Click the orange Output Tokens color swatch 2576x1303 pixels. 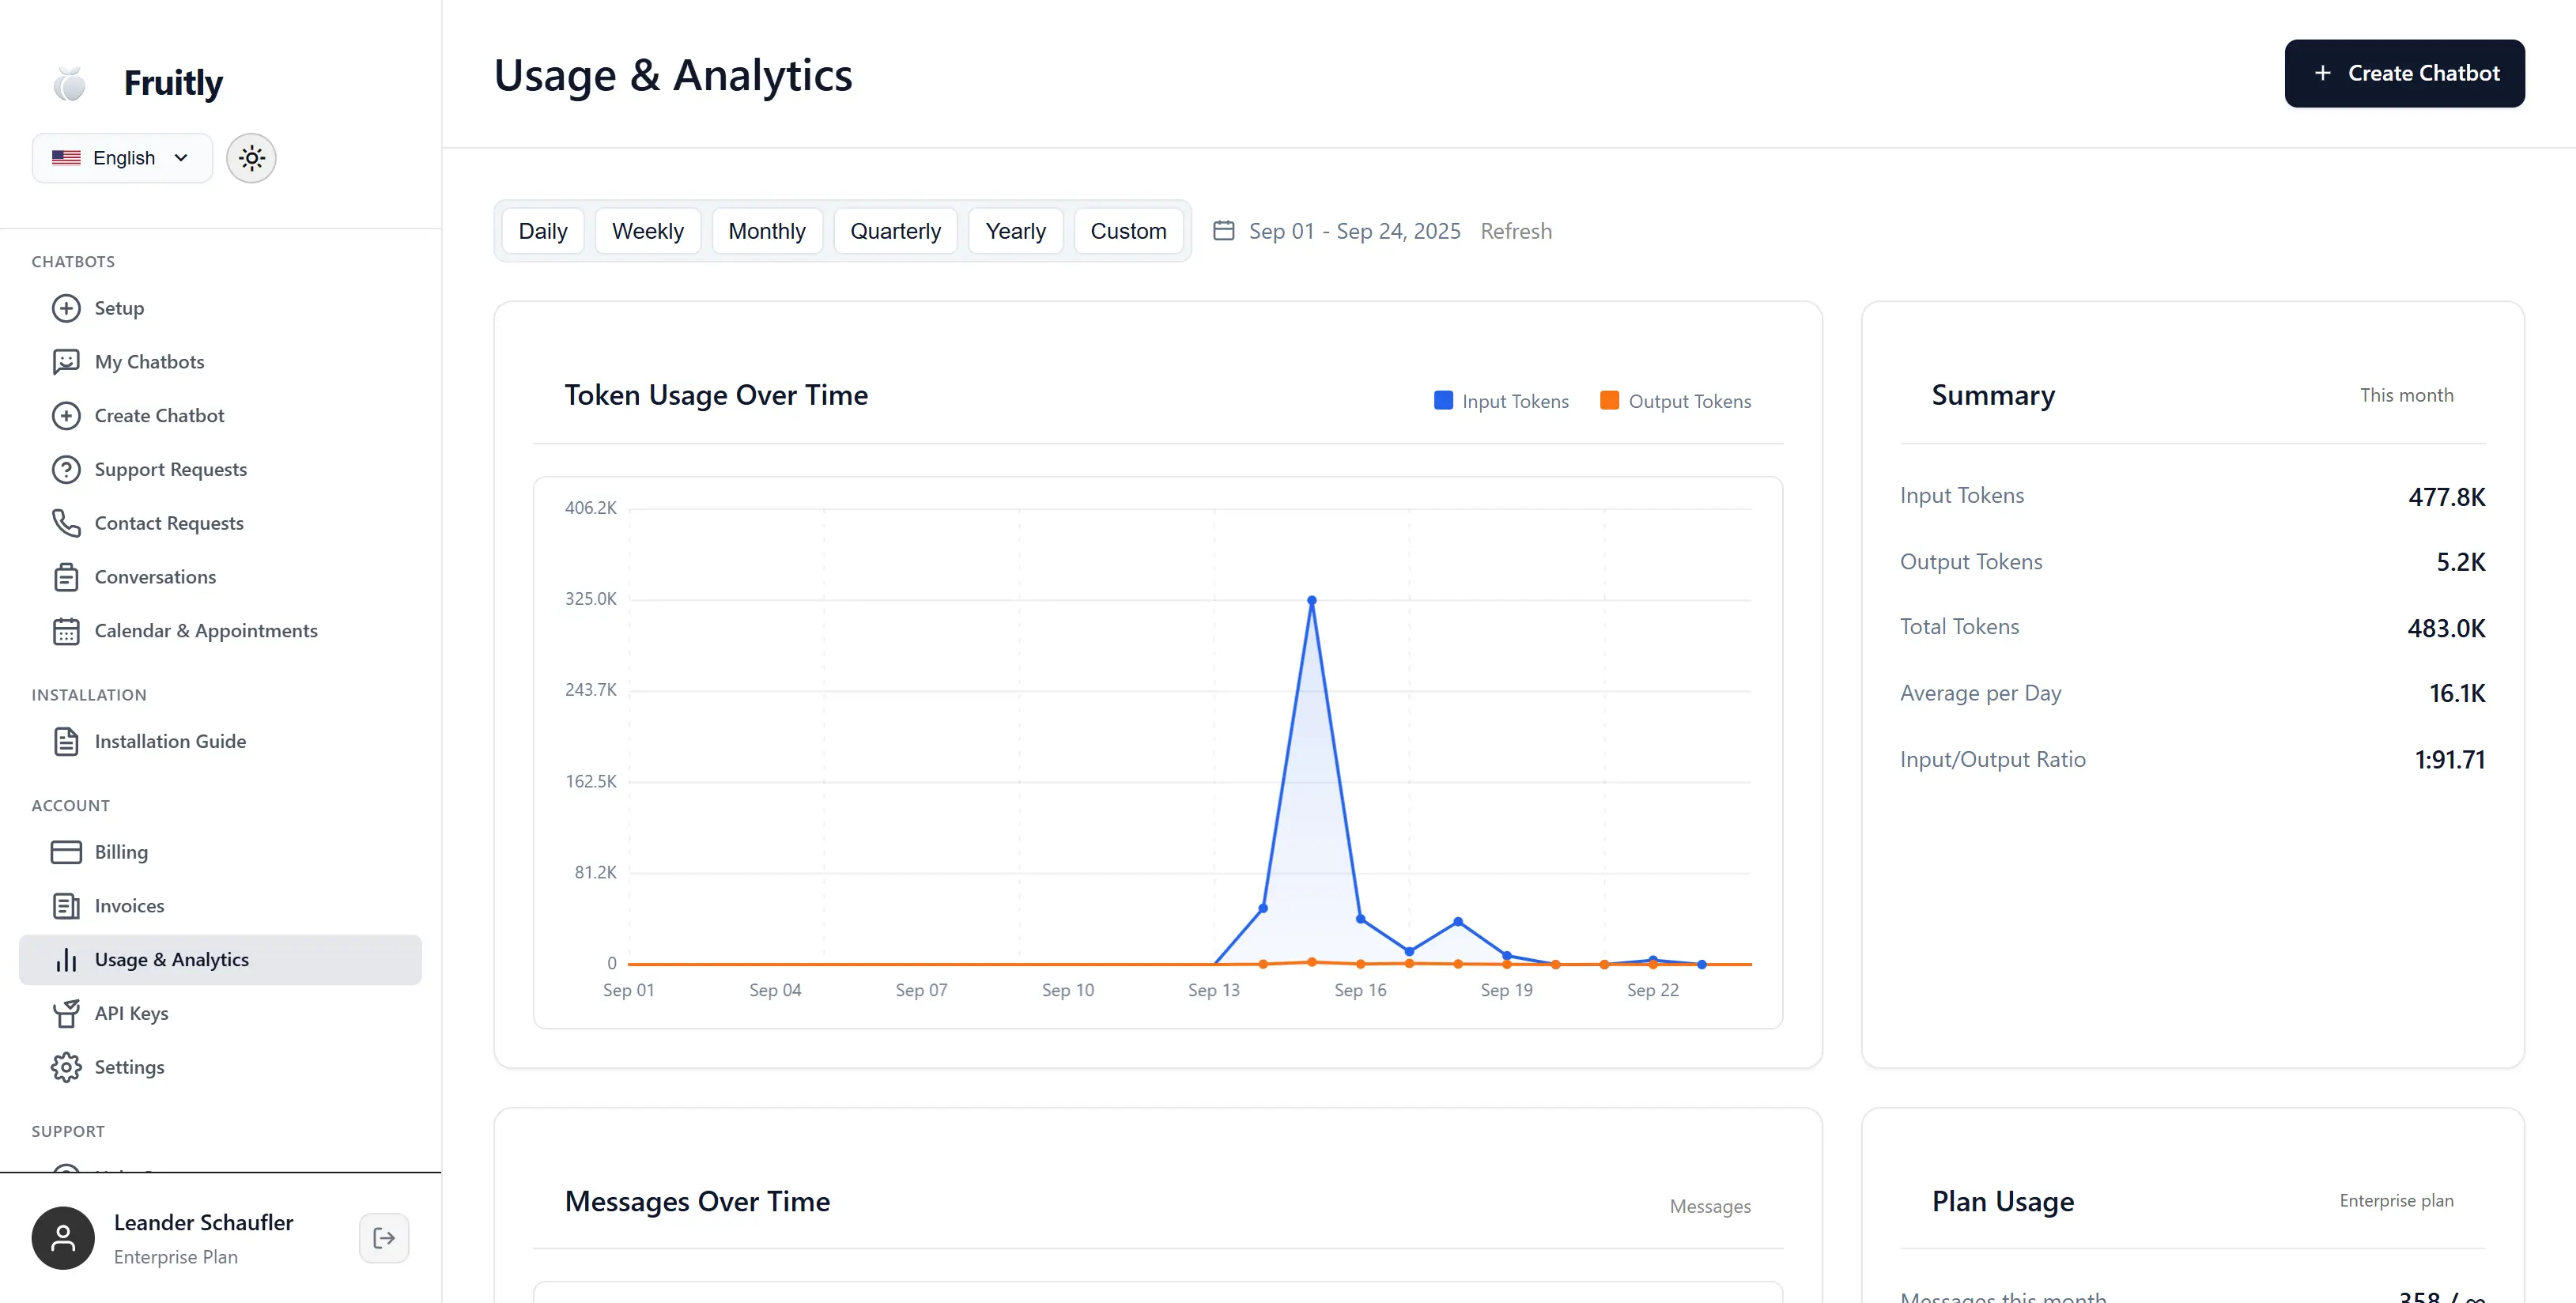(x=1609, y=400)
